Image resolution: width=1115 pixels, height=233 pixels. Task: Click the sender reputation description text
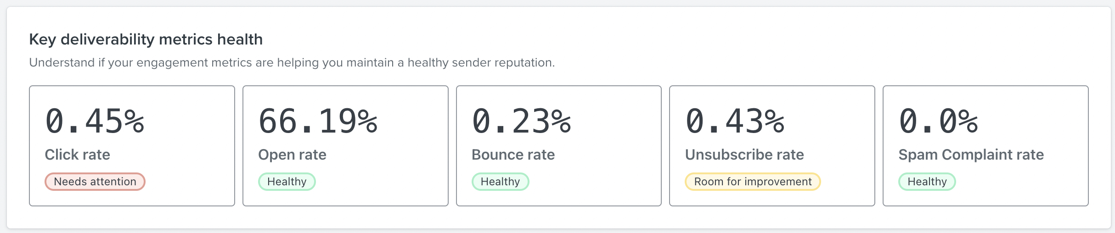[292, 62]
